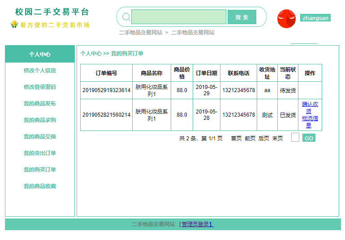Click the 收货地址 column header
Screen dimensions: 345x240
(267, 73)
